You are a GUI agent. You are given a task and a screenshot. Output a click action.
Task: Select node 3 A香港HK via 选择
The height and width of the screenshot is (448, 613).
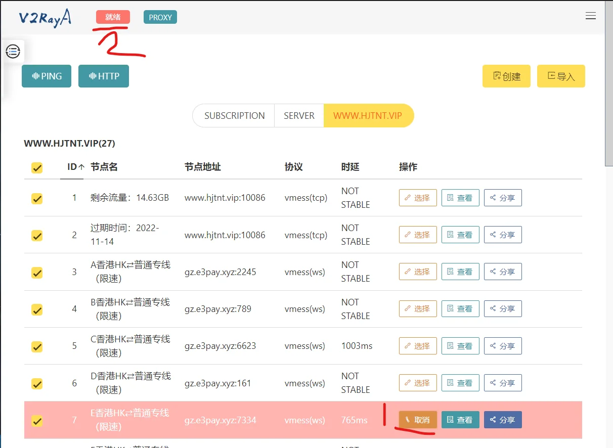pyautogui.click(x=418, y=272)
